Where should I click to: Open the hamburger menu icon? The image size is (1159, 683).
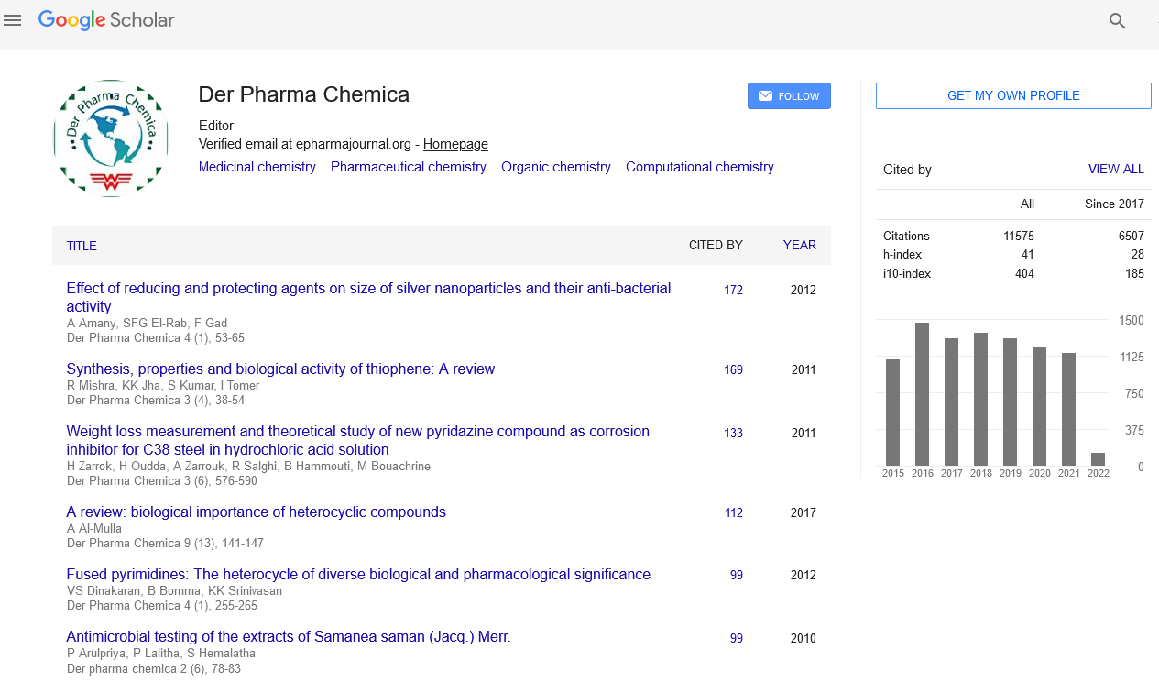(x=12, y=20)
